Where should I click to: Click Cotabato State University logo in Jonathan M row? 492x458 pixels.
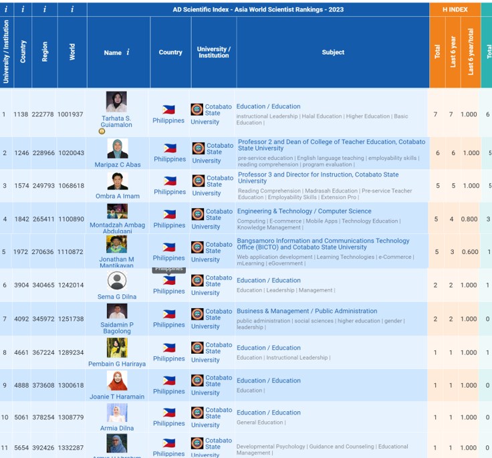[198, 247]
